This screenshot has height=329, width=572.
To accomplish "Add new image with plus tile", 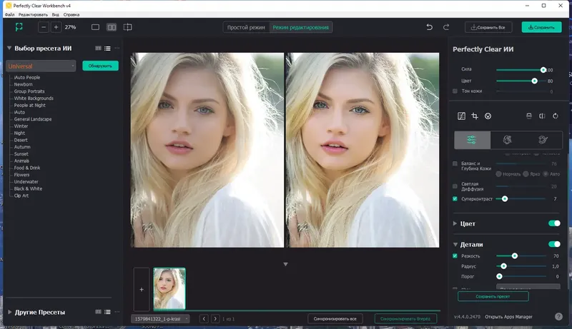I will pos(142,289).
